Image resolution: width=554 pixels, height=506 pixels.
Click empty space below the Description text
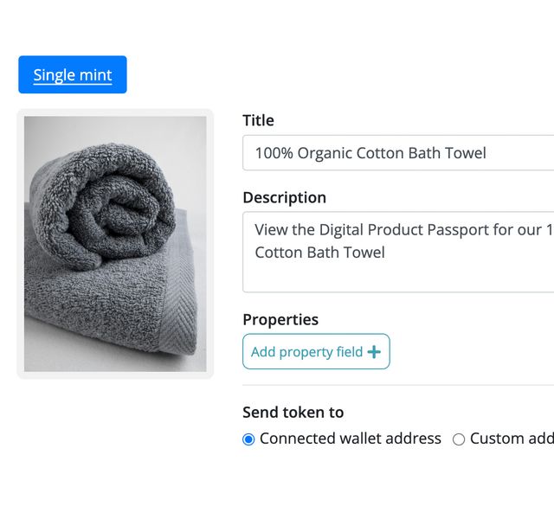[x=398, y=277]
